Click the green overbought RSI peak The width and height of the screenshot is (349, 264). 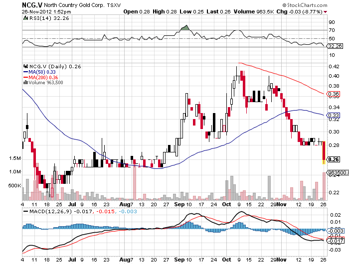point(185,27)
